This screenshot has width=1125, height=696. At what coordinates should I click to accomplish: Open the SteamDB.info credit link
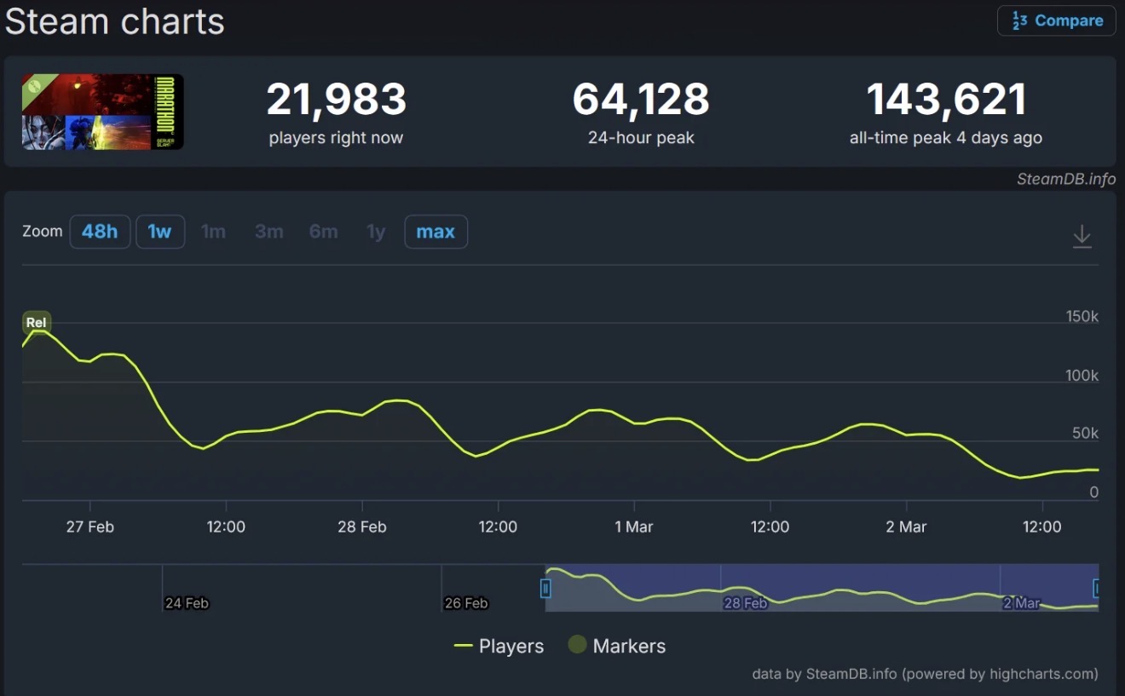(1065, 179)
